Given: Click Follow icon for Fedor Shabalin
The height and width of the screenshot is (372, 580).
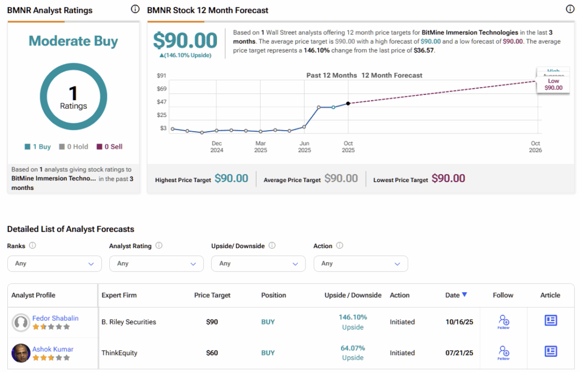Looking at the screenshot, I should 503,322.
